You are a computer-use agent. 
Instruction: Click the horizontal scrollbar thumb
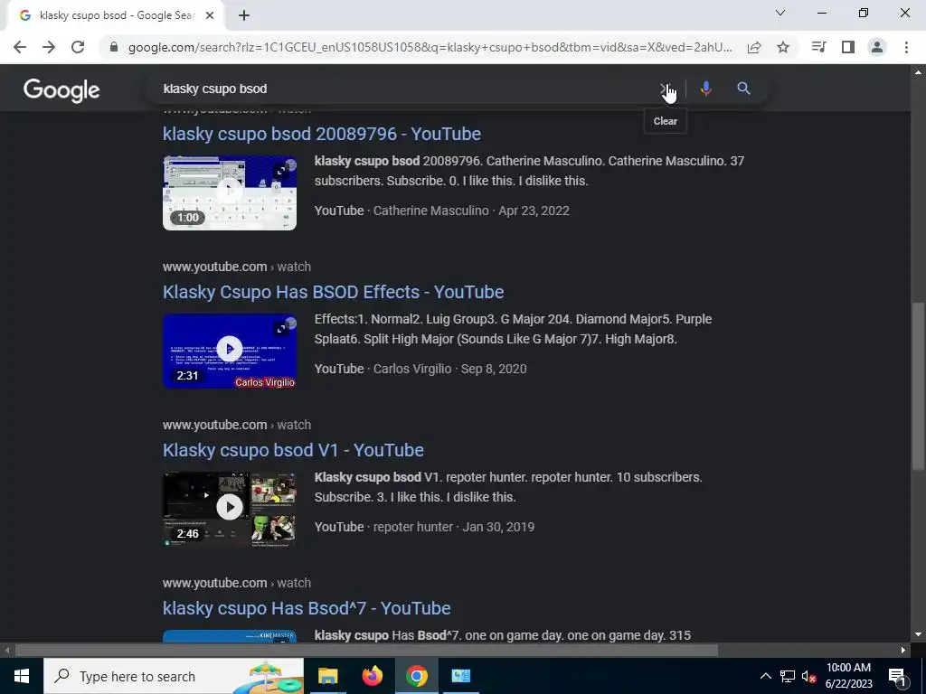[x=366, y=651]
